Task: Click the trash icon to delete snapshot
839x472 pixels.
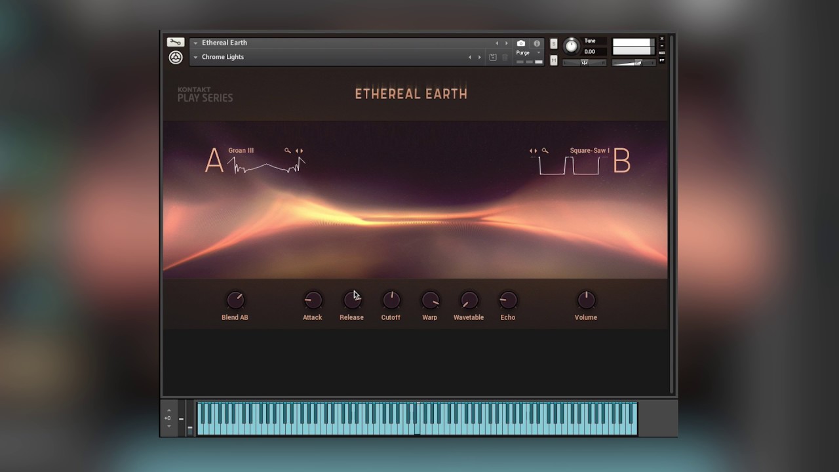Action: coord(504,57)
